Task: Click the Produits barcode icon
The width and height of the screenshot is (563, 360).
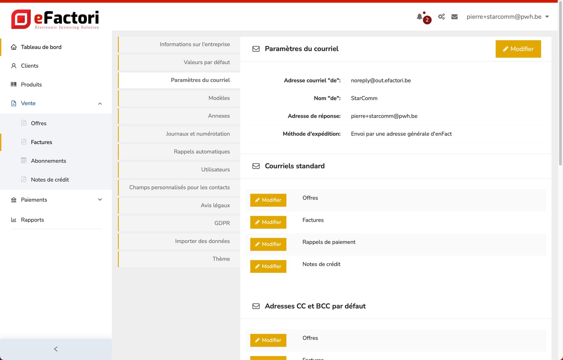Action: (14, 85)
